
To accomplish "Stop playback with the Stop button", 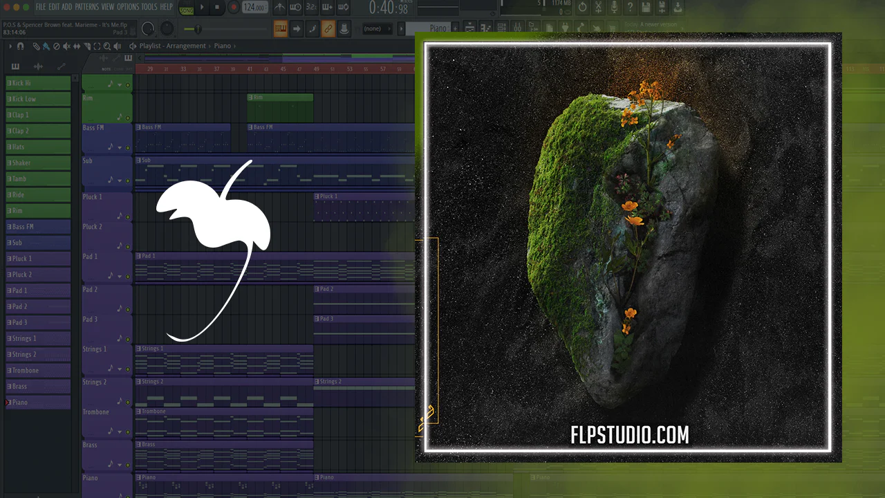I will click(x=217, y=8).
